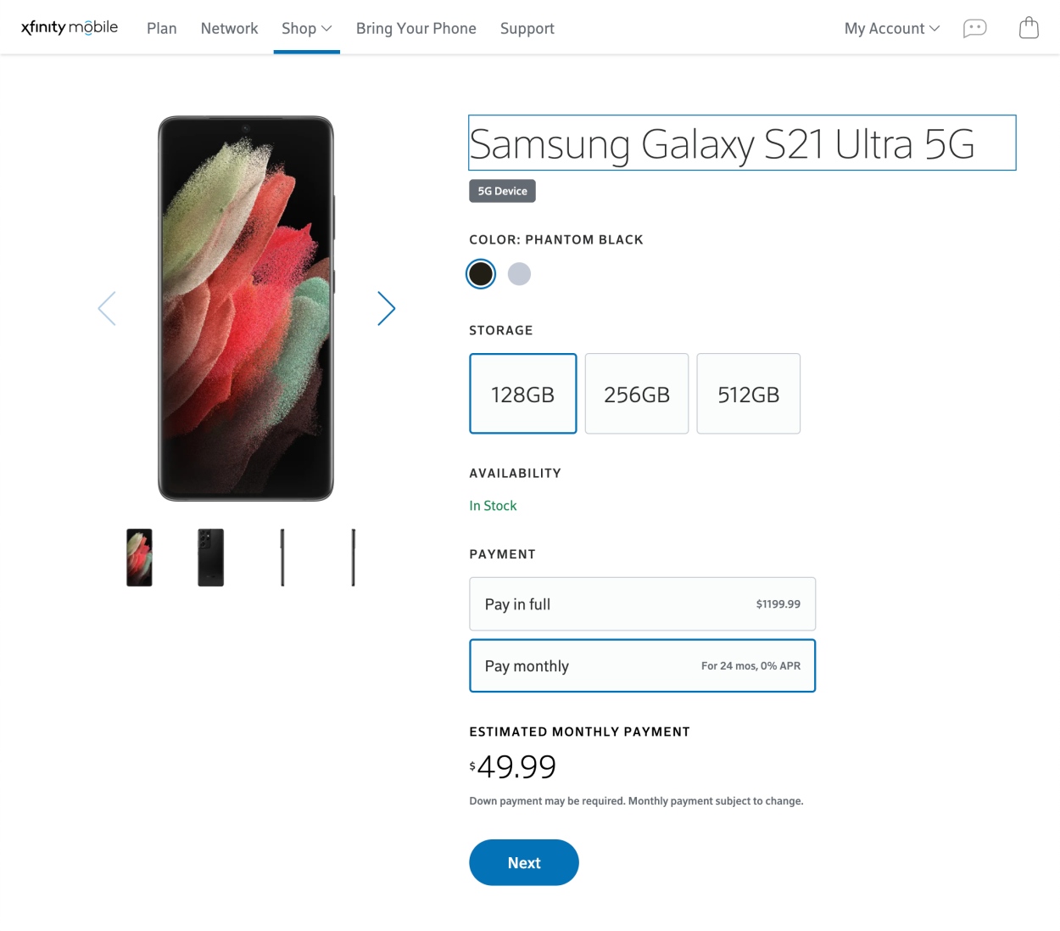Choose the Pay in full option
This screenshot has width=1060, height=931.
[x=642, y=604]
